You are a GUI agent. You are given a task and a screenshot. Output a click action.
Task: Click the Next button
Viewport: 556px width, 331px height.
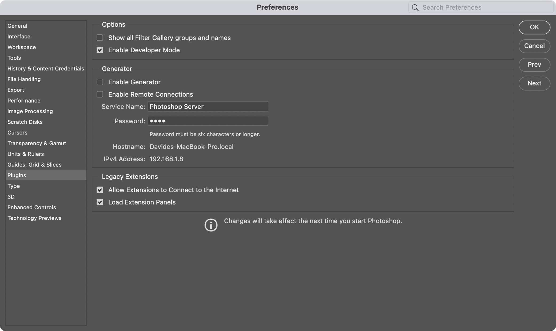click(x=534, y=83)
